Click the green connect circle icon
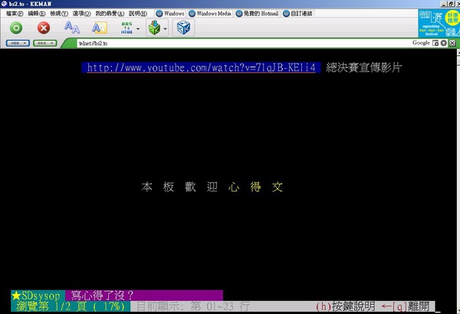Screen dimensions: 460x314 [16, 28]
